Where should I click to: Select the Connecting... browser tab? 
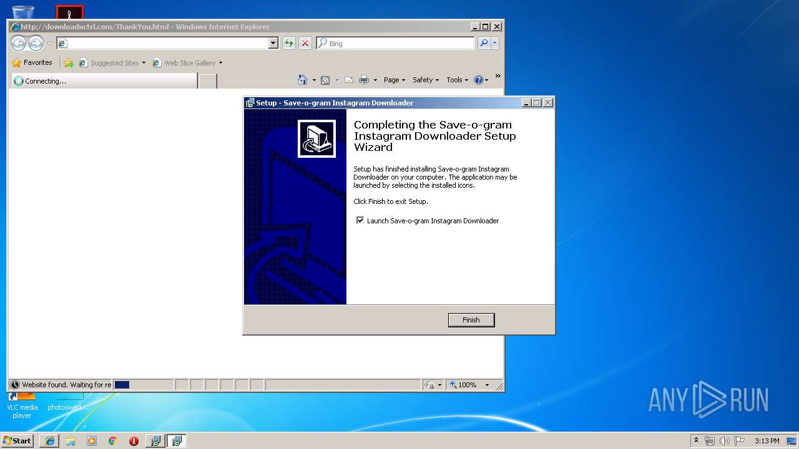(104, 81)
